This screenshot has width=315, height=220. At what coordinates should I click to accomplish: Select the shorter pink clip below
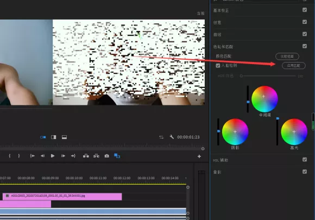(26, 204)
